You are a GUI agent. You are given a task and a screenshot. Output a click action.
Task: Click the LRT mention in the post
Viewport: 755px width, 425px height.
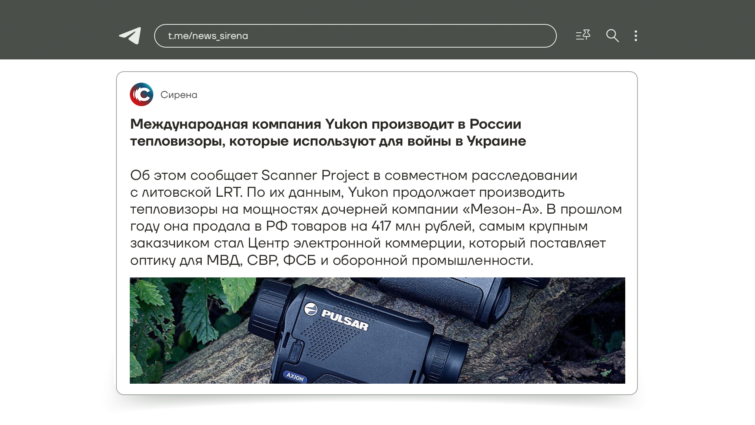pyautogui.click(x=228, y=192)
